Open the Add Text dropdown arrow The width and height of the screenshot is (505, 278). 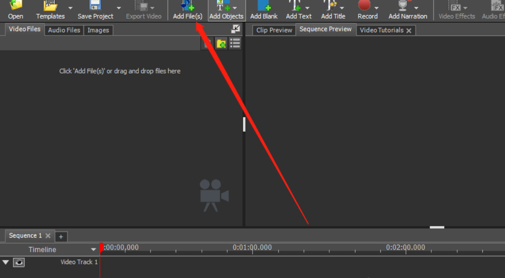tap(307, 8)
